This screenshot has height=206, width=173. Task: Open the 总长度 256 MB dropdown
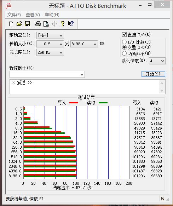(50, 52)
